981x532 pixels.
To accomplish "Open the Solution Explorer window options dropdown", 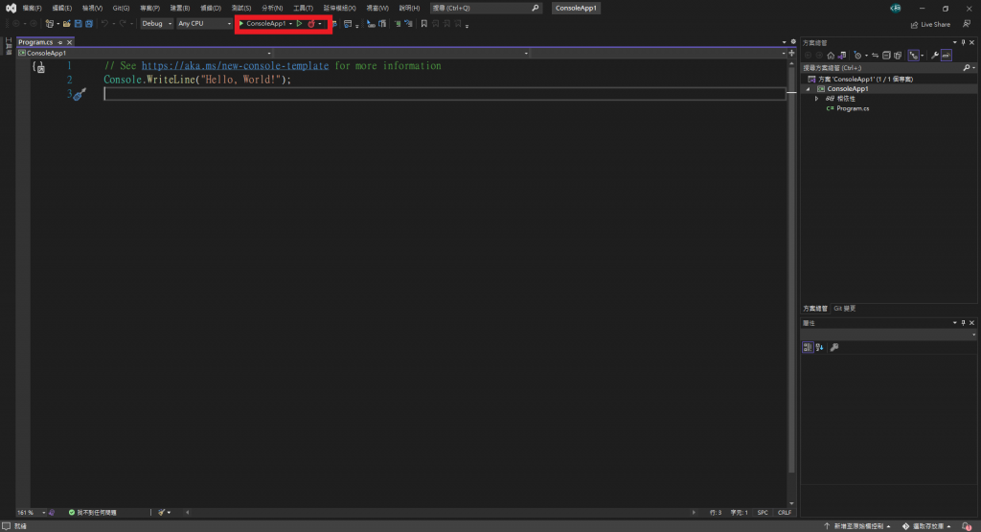I will pos(955,42).
